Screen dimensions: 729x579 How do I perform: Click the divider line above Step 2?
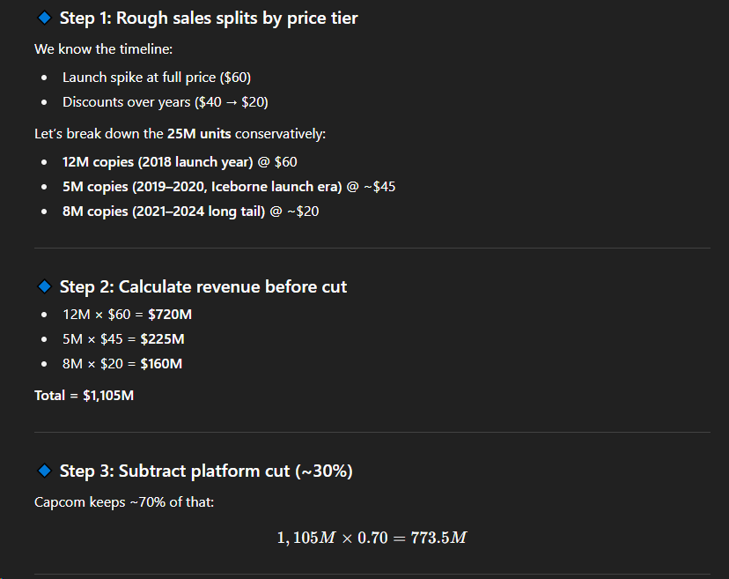coord(372,249)
